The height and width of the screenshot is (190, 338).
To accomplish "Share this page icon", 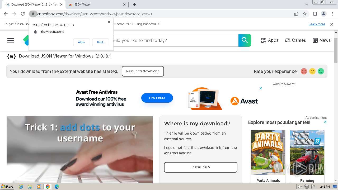I will pyautogui.click(x=296, y=14).
